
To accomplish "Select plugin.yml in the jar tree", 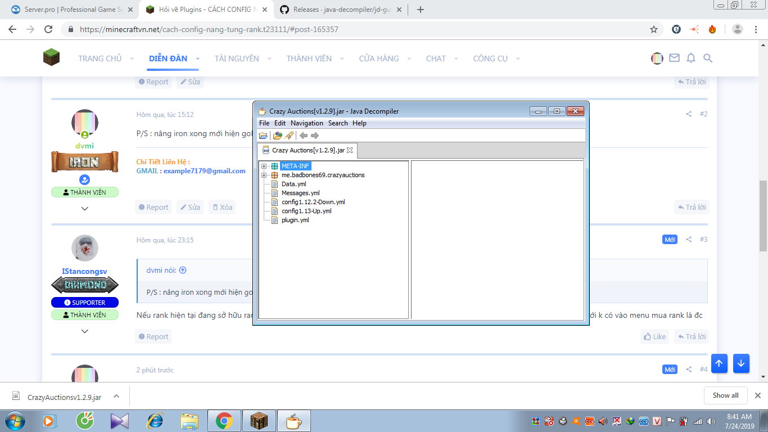I will 295,220.
